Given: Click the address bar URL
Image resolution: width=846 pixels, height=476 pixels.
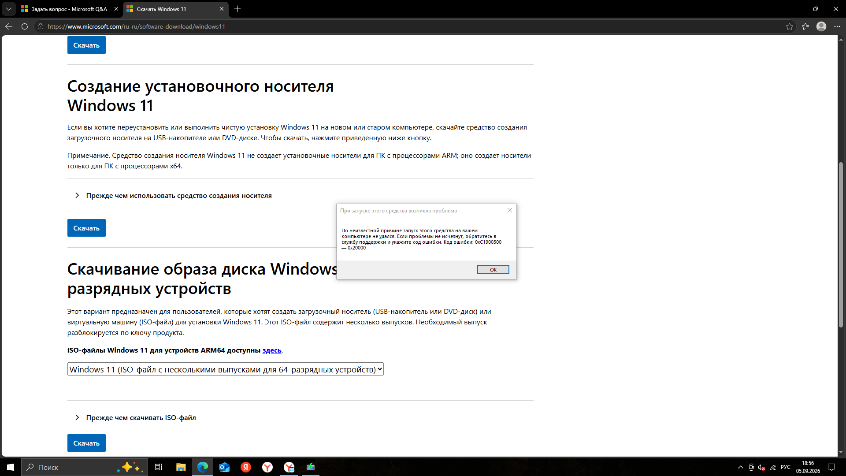Looking at the screenshot, I should click(x=137, y=26).
